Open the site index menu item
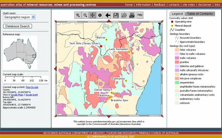Image resolution: width=222 pixels, height=138 pixels. 189,5
